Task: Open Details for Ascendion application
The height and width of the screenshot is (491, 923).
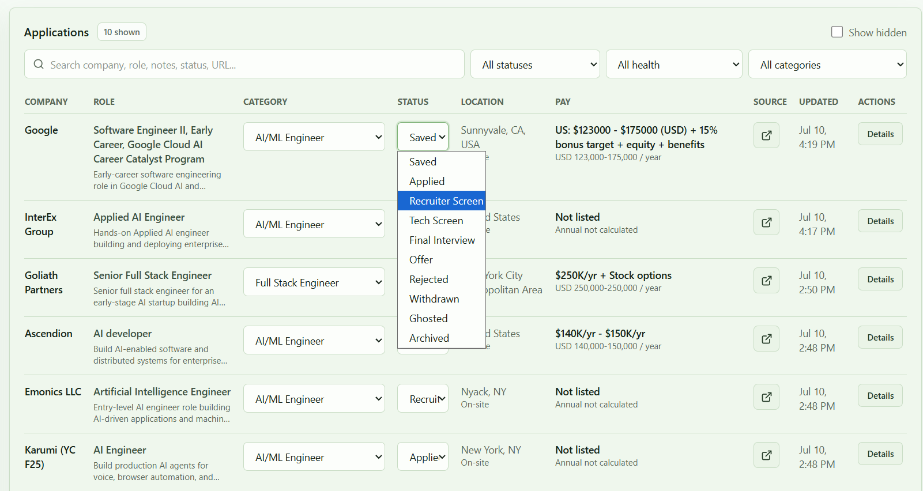Action: (x=880, y=337)
